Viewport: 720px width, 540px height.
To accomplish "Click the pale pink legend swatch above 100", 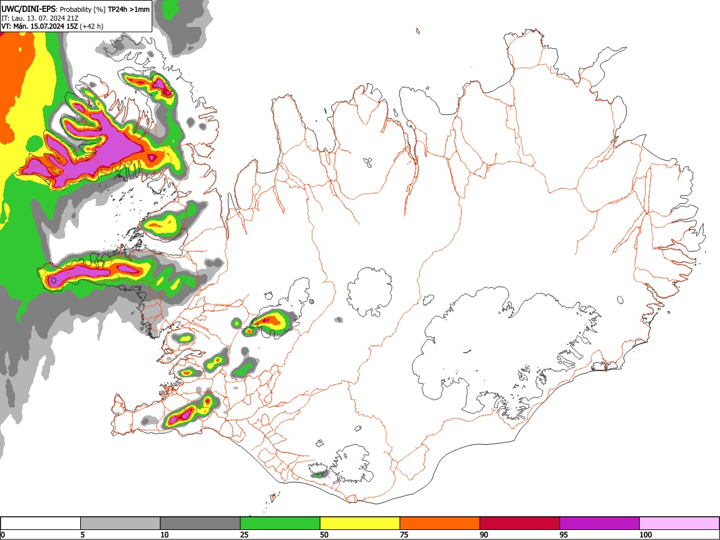I will [x=679, y=524].
